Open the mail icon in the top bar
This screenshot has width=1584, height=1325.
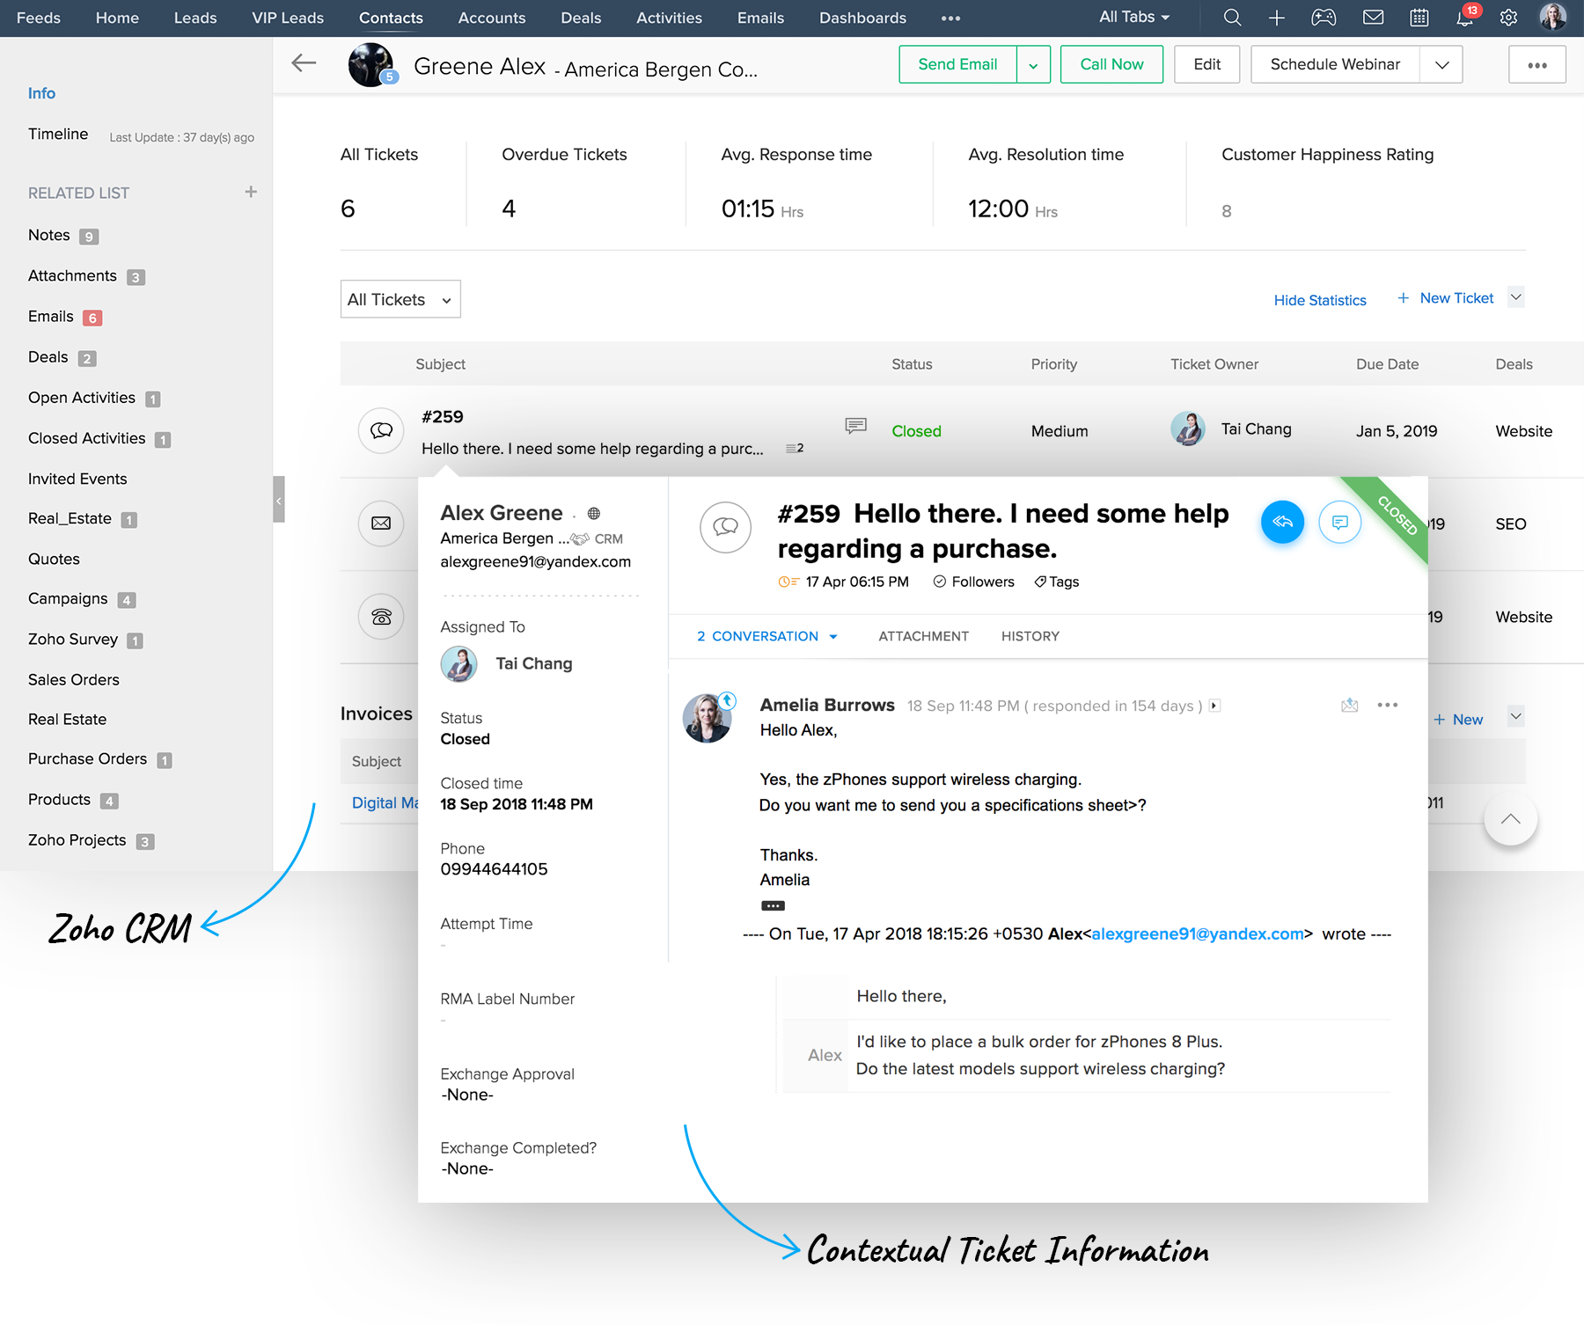(x=1373, y=18)
